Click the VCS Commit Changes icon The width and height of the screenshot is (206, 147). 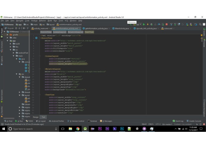click(x=175, y=24)
